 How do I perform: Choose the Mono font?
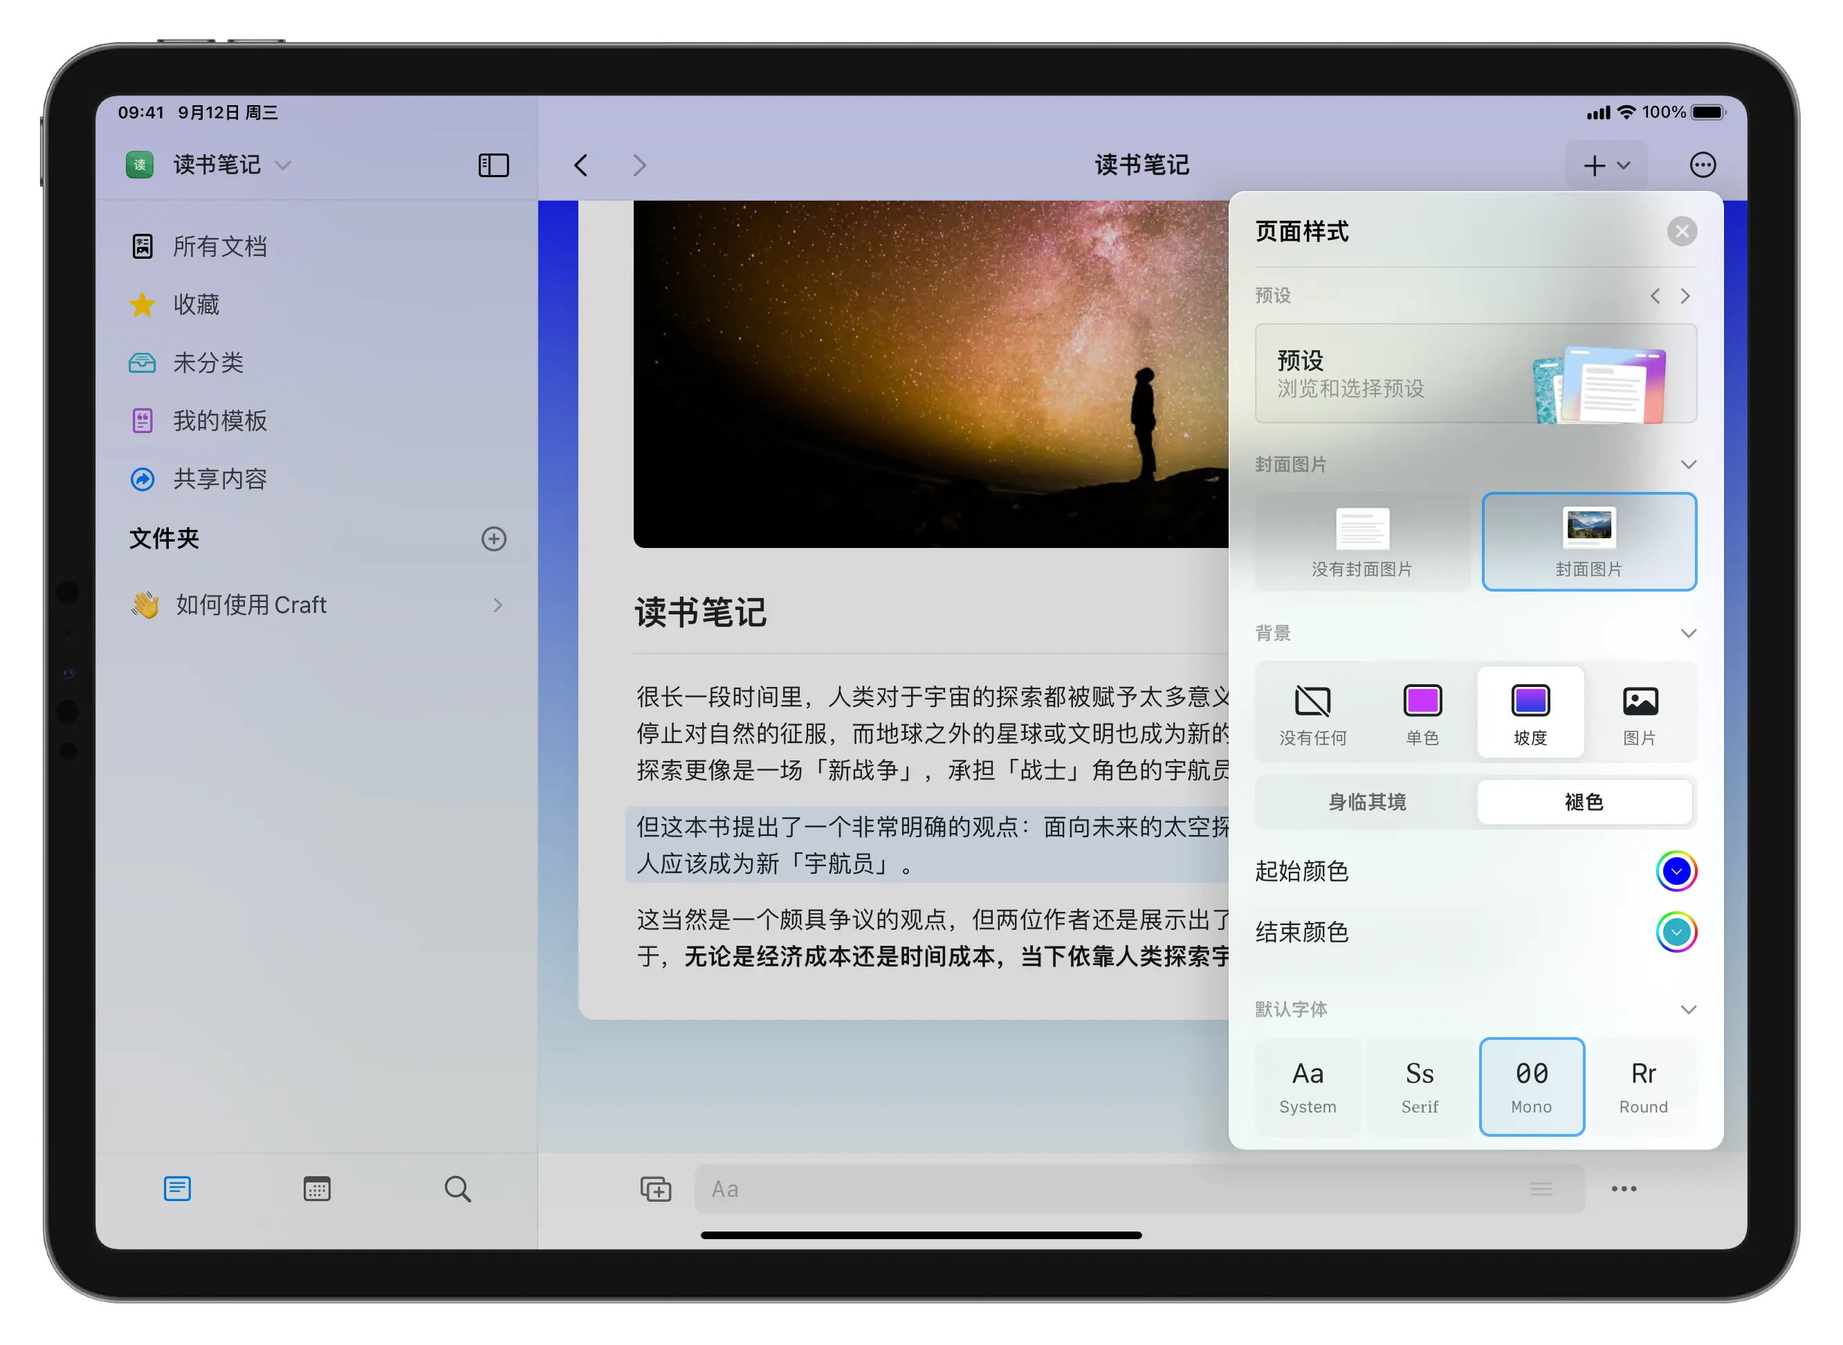(1531, 1087)
